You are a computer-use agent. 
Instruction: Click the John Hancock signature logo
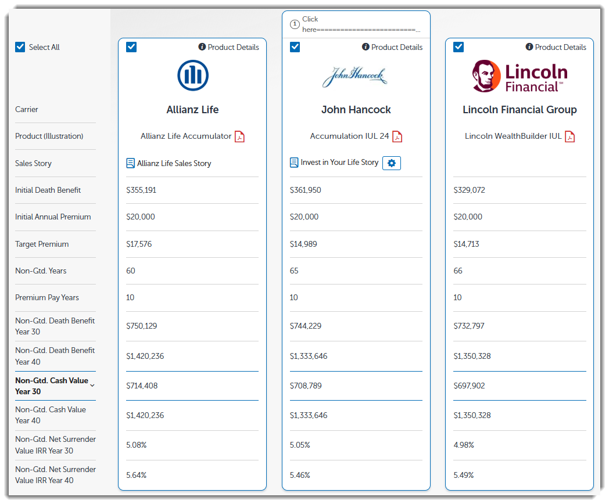pyautogui.click(x=355, y=77)
